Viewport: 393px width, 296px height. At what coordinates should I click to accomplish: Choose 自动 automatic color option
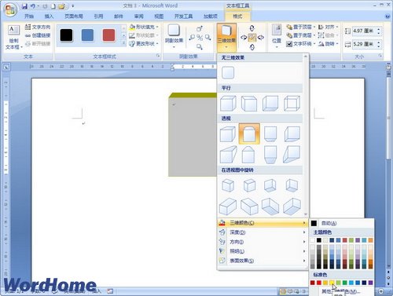click(x=341, y=223)
